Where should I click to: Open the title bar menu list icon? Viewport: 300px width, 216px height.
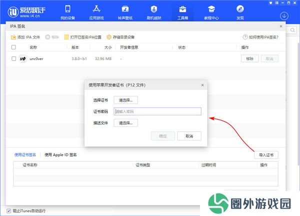276,3
